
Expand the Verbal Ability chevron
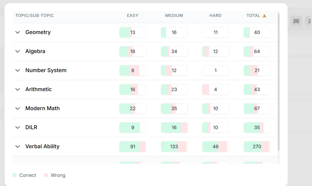(18, 147)
